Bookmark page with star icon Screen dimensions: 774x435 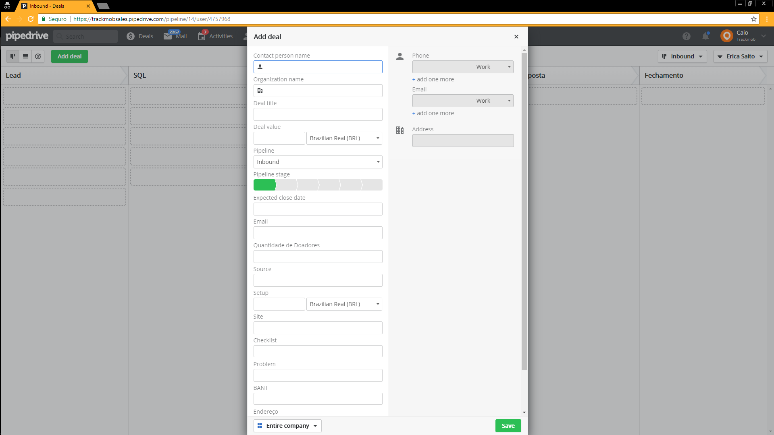(753, 19)
